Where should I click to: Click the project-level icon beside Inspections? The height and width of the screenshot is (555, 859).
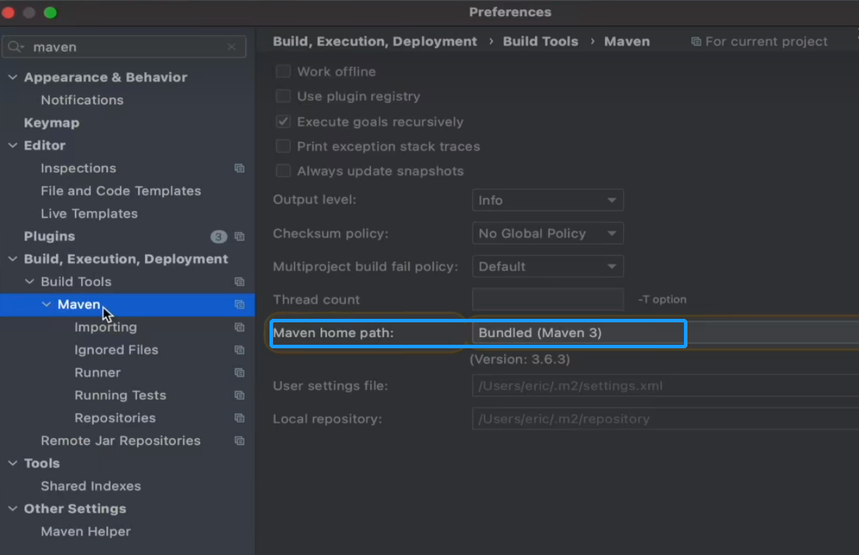coord(239,168)
